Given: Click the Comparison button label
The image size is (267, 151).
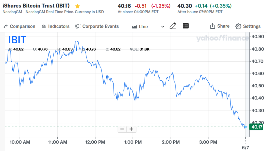Looking at the screenshot, I should coord(22,26).
